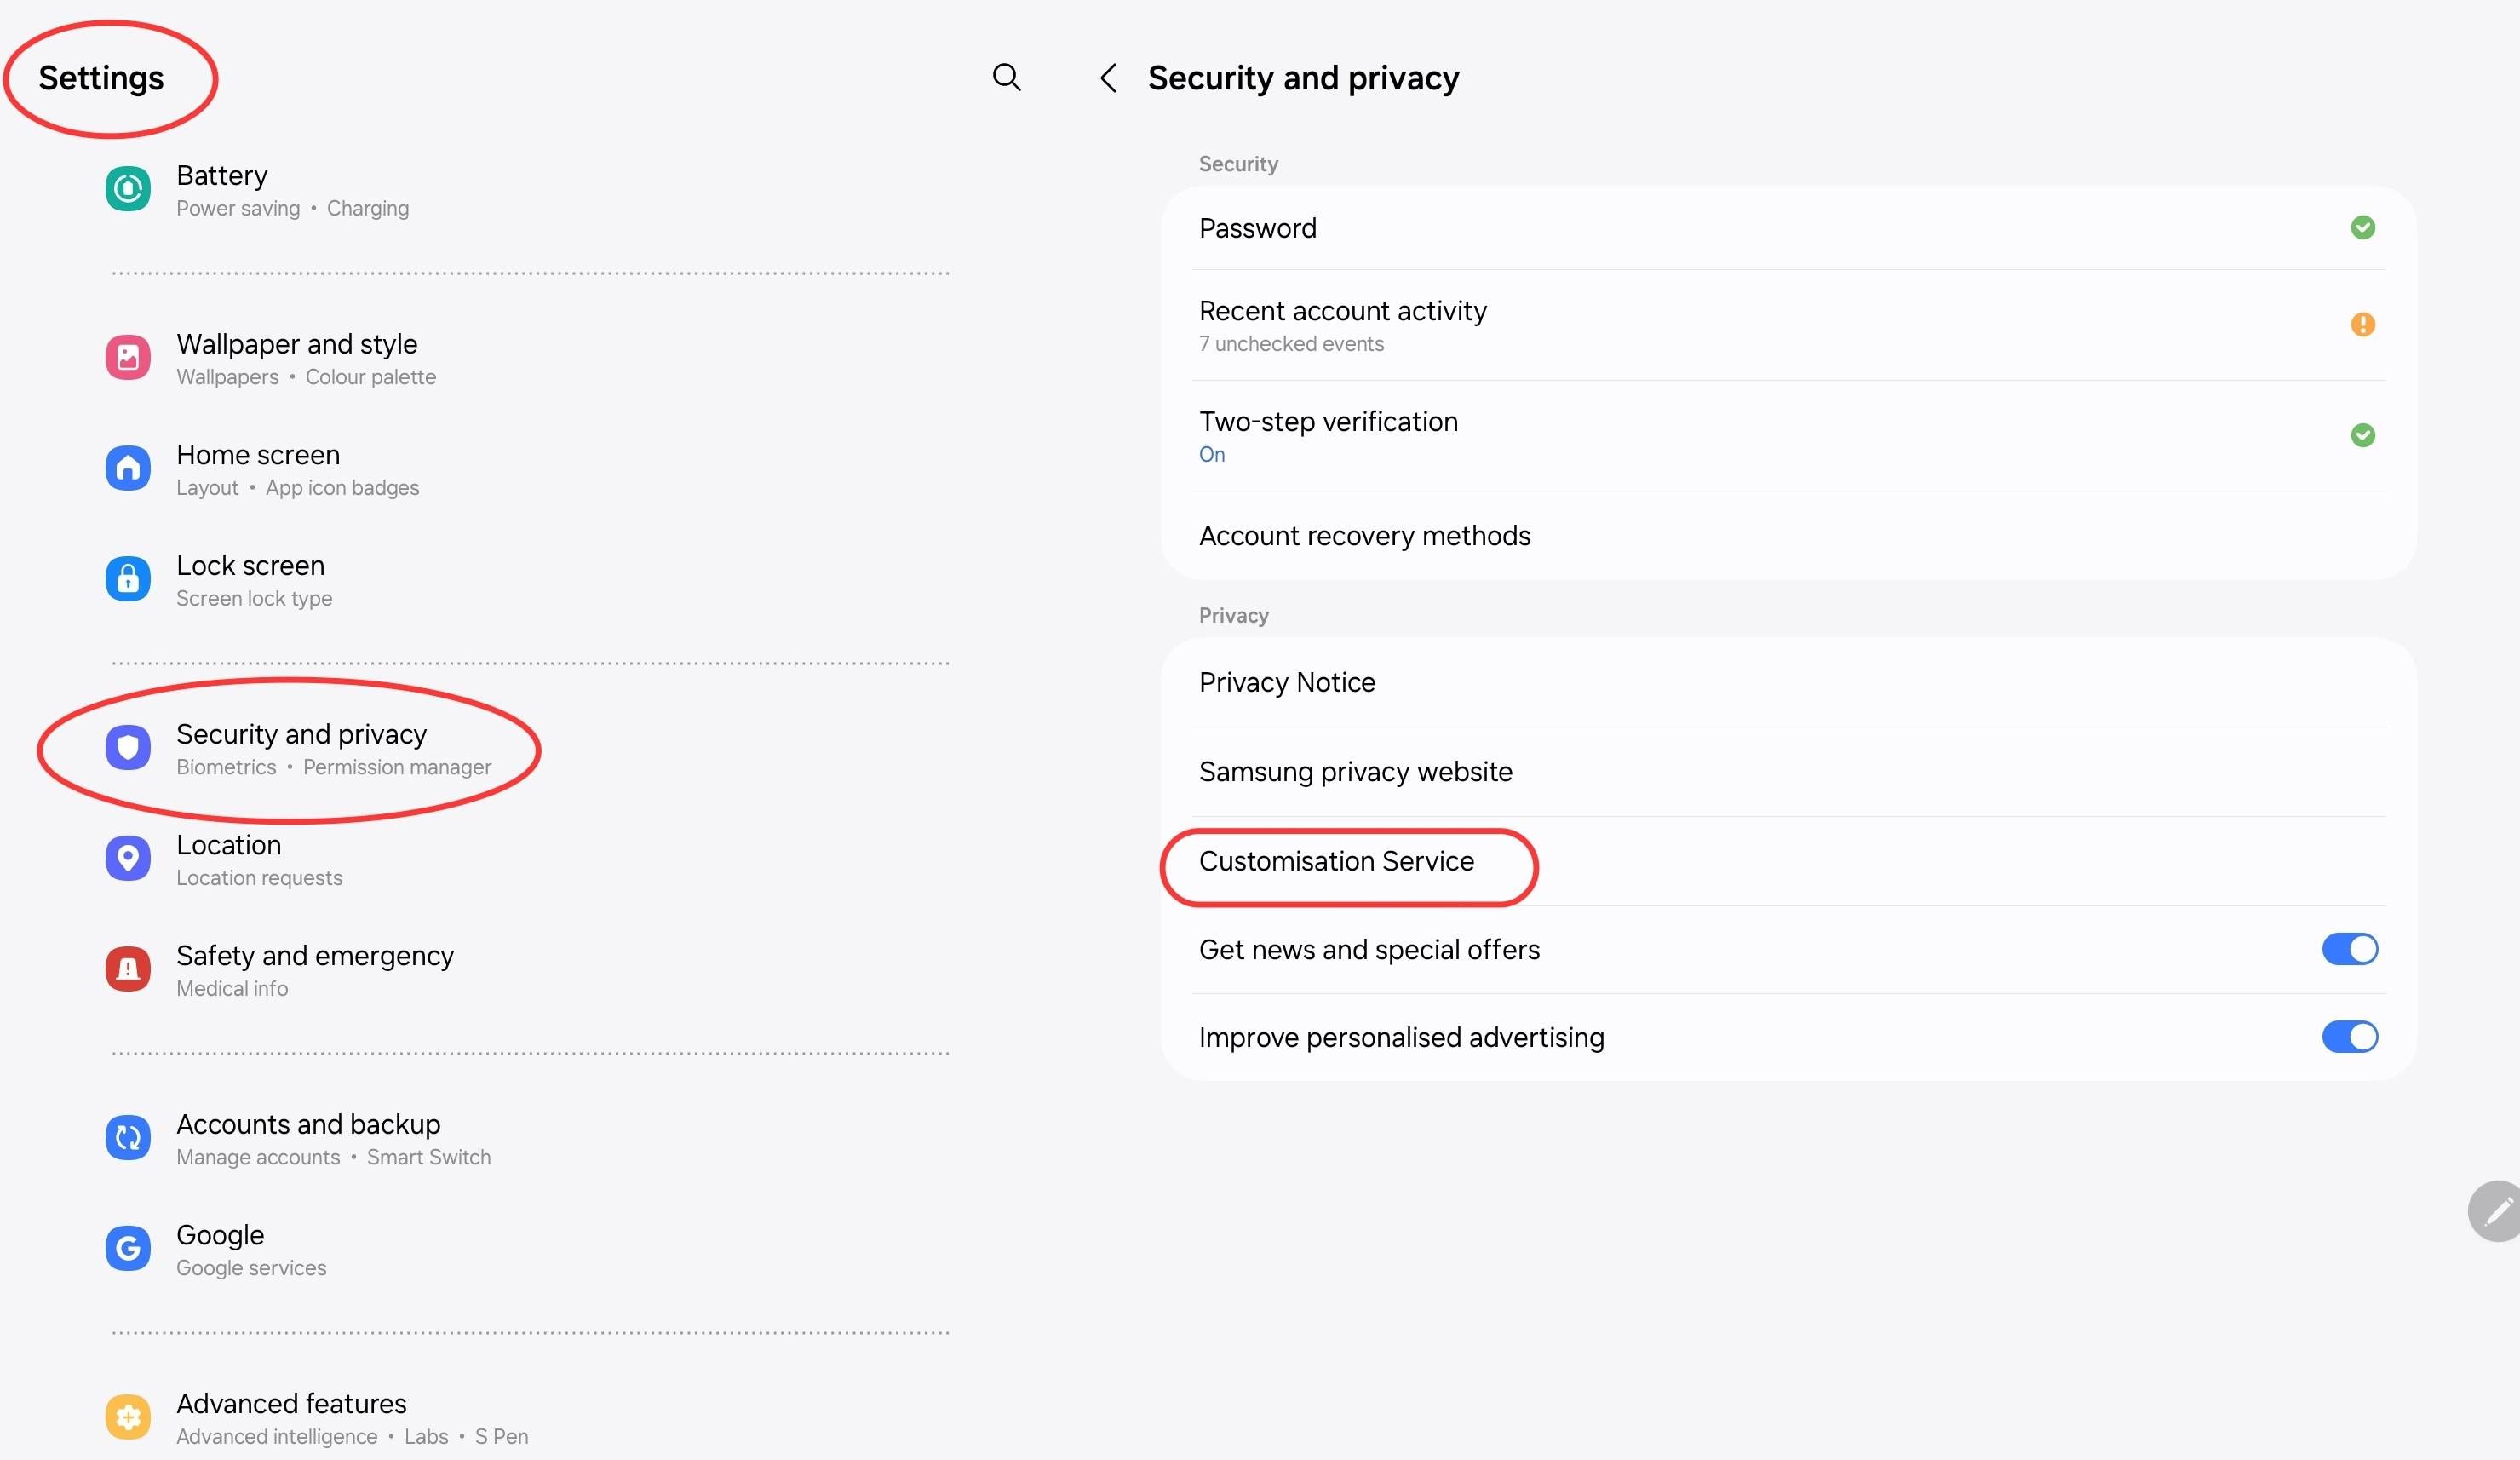Open Customisation Service
This screenshot has width=2520, height=1460.
click(1337, 860)
